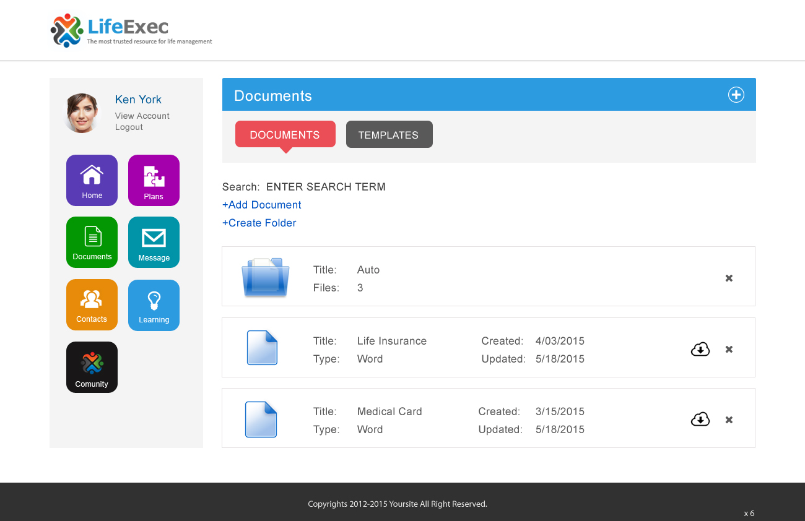The width and height of the screenshot is (805, 521).
Task: Download the Life Insurance document
Action: click(x=700, y=350)
